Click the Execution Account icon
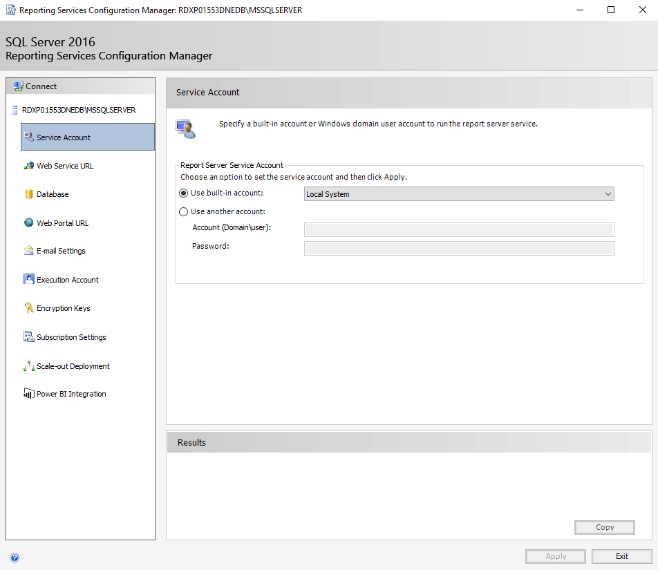This screenshot has width=658, height=570. (x=29, y=279)
